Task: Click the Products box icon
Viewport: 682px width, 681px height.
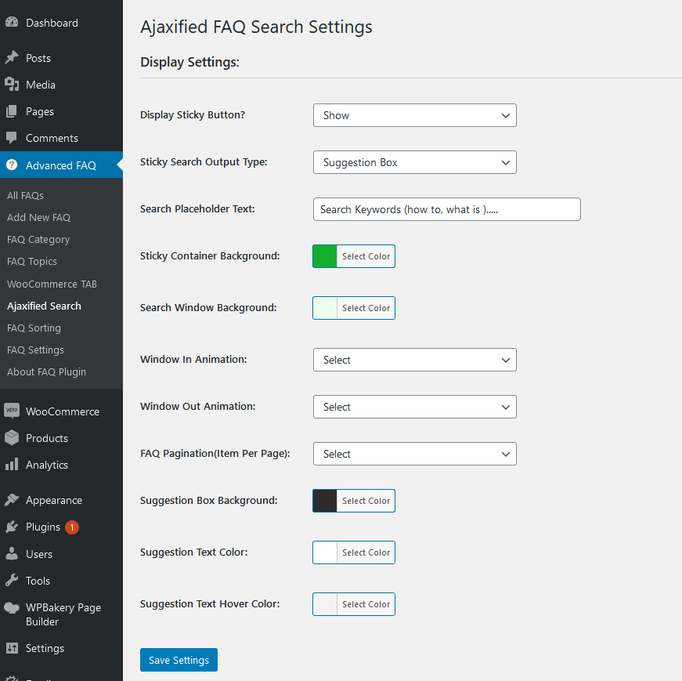Action: (x=12, y=437)
